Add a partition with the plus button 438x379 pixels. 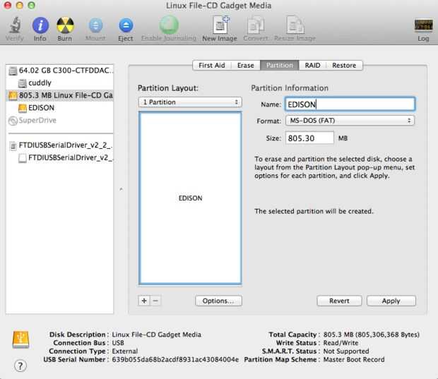coord(144,301)
